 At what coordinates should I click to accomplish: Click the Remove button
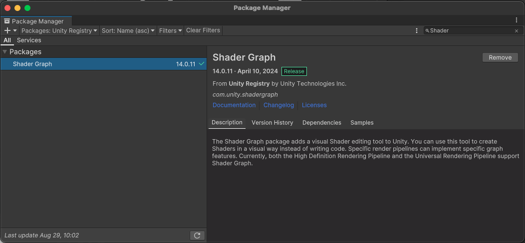click(x=500, y=57)
